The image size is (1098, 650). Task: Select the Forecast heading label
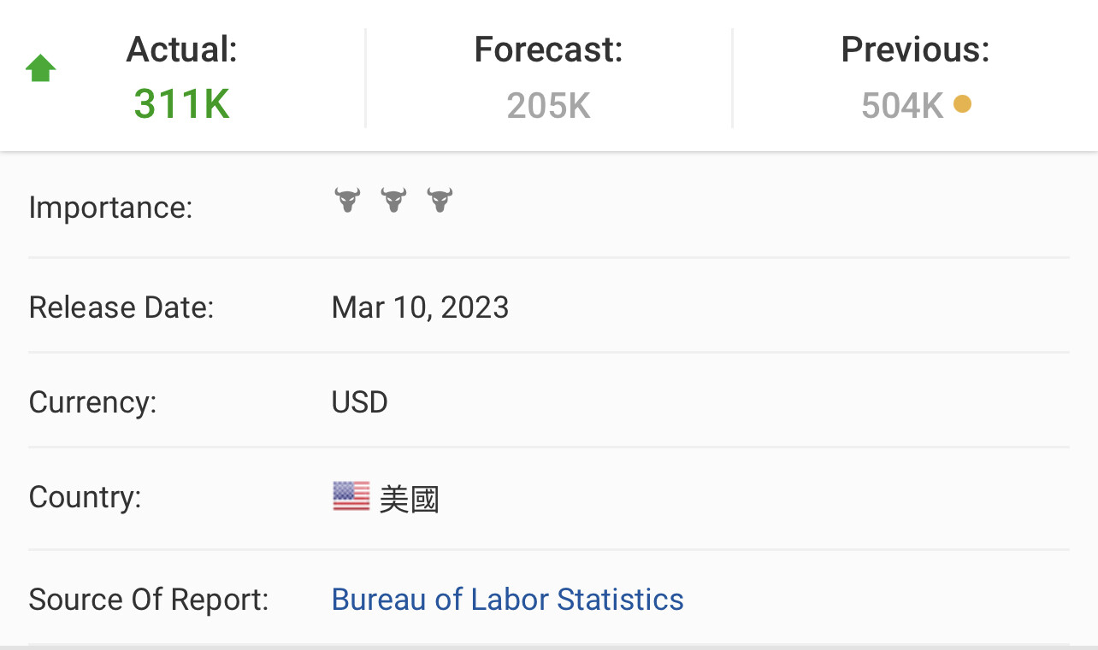click(x=548, y=50)
